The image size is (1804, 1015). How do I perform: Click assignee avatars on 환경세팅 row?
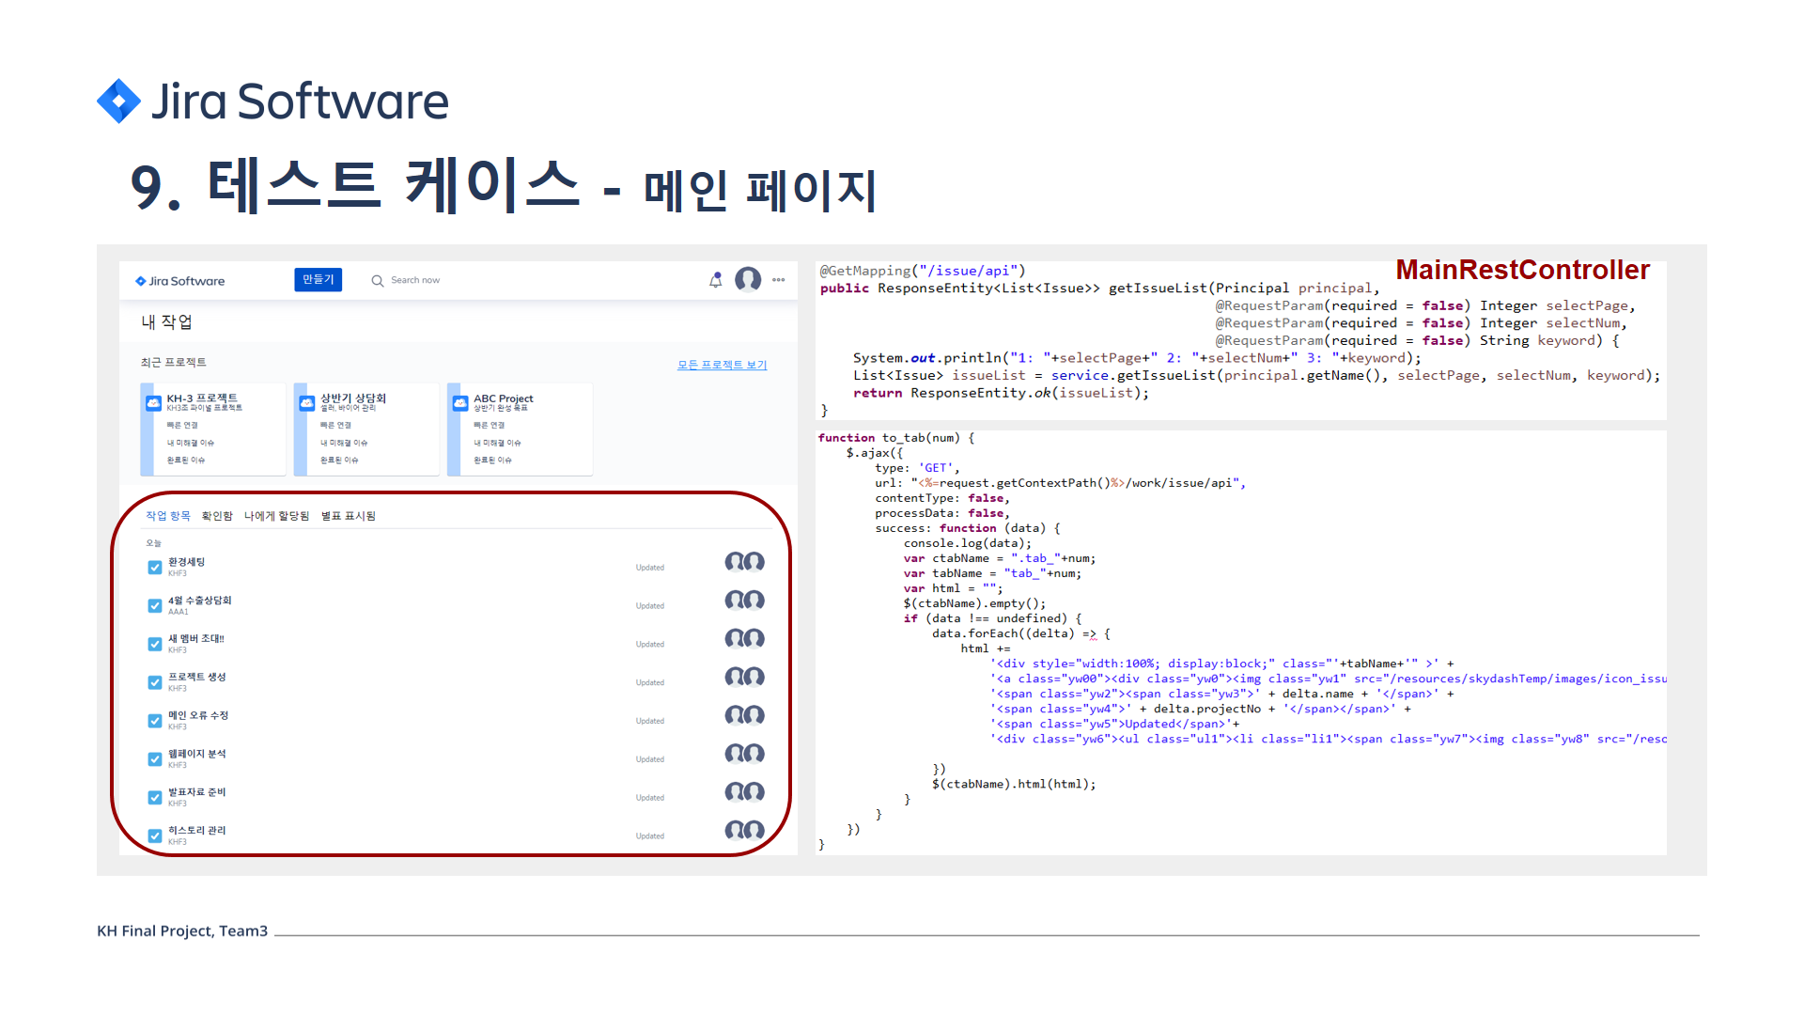744,562
